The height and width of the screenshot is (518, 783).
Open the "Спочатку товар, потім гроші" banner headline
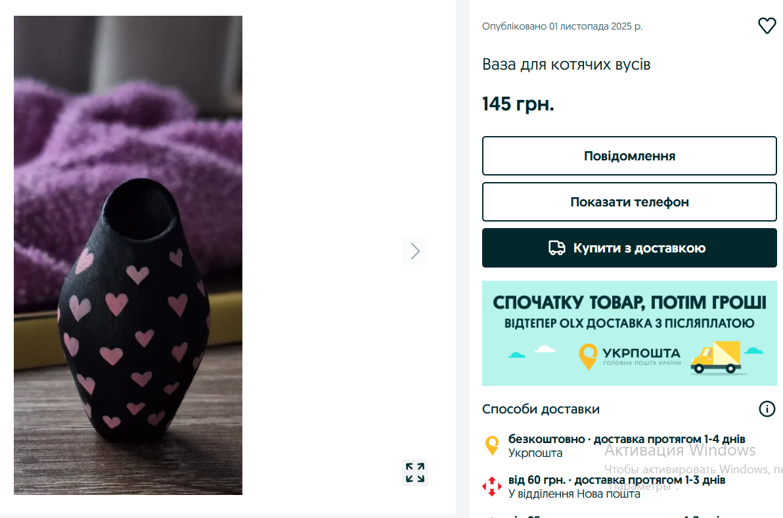tap(629, 303)
